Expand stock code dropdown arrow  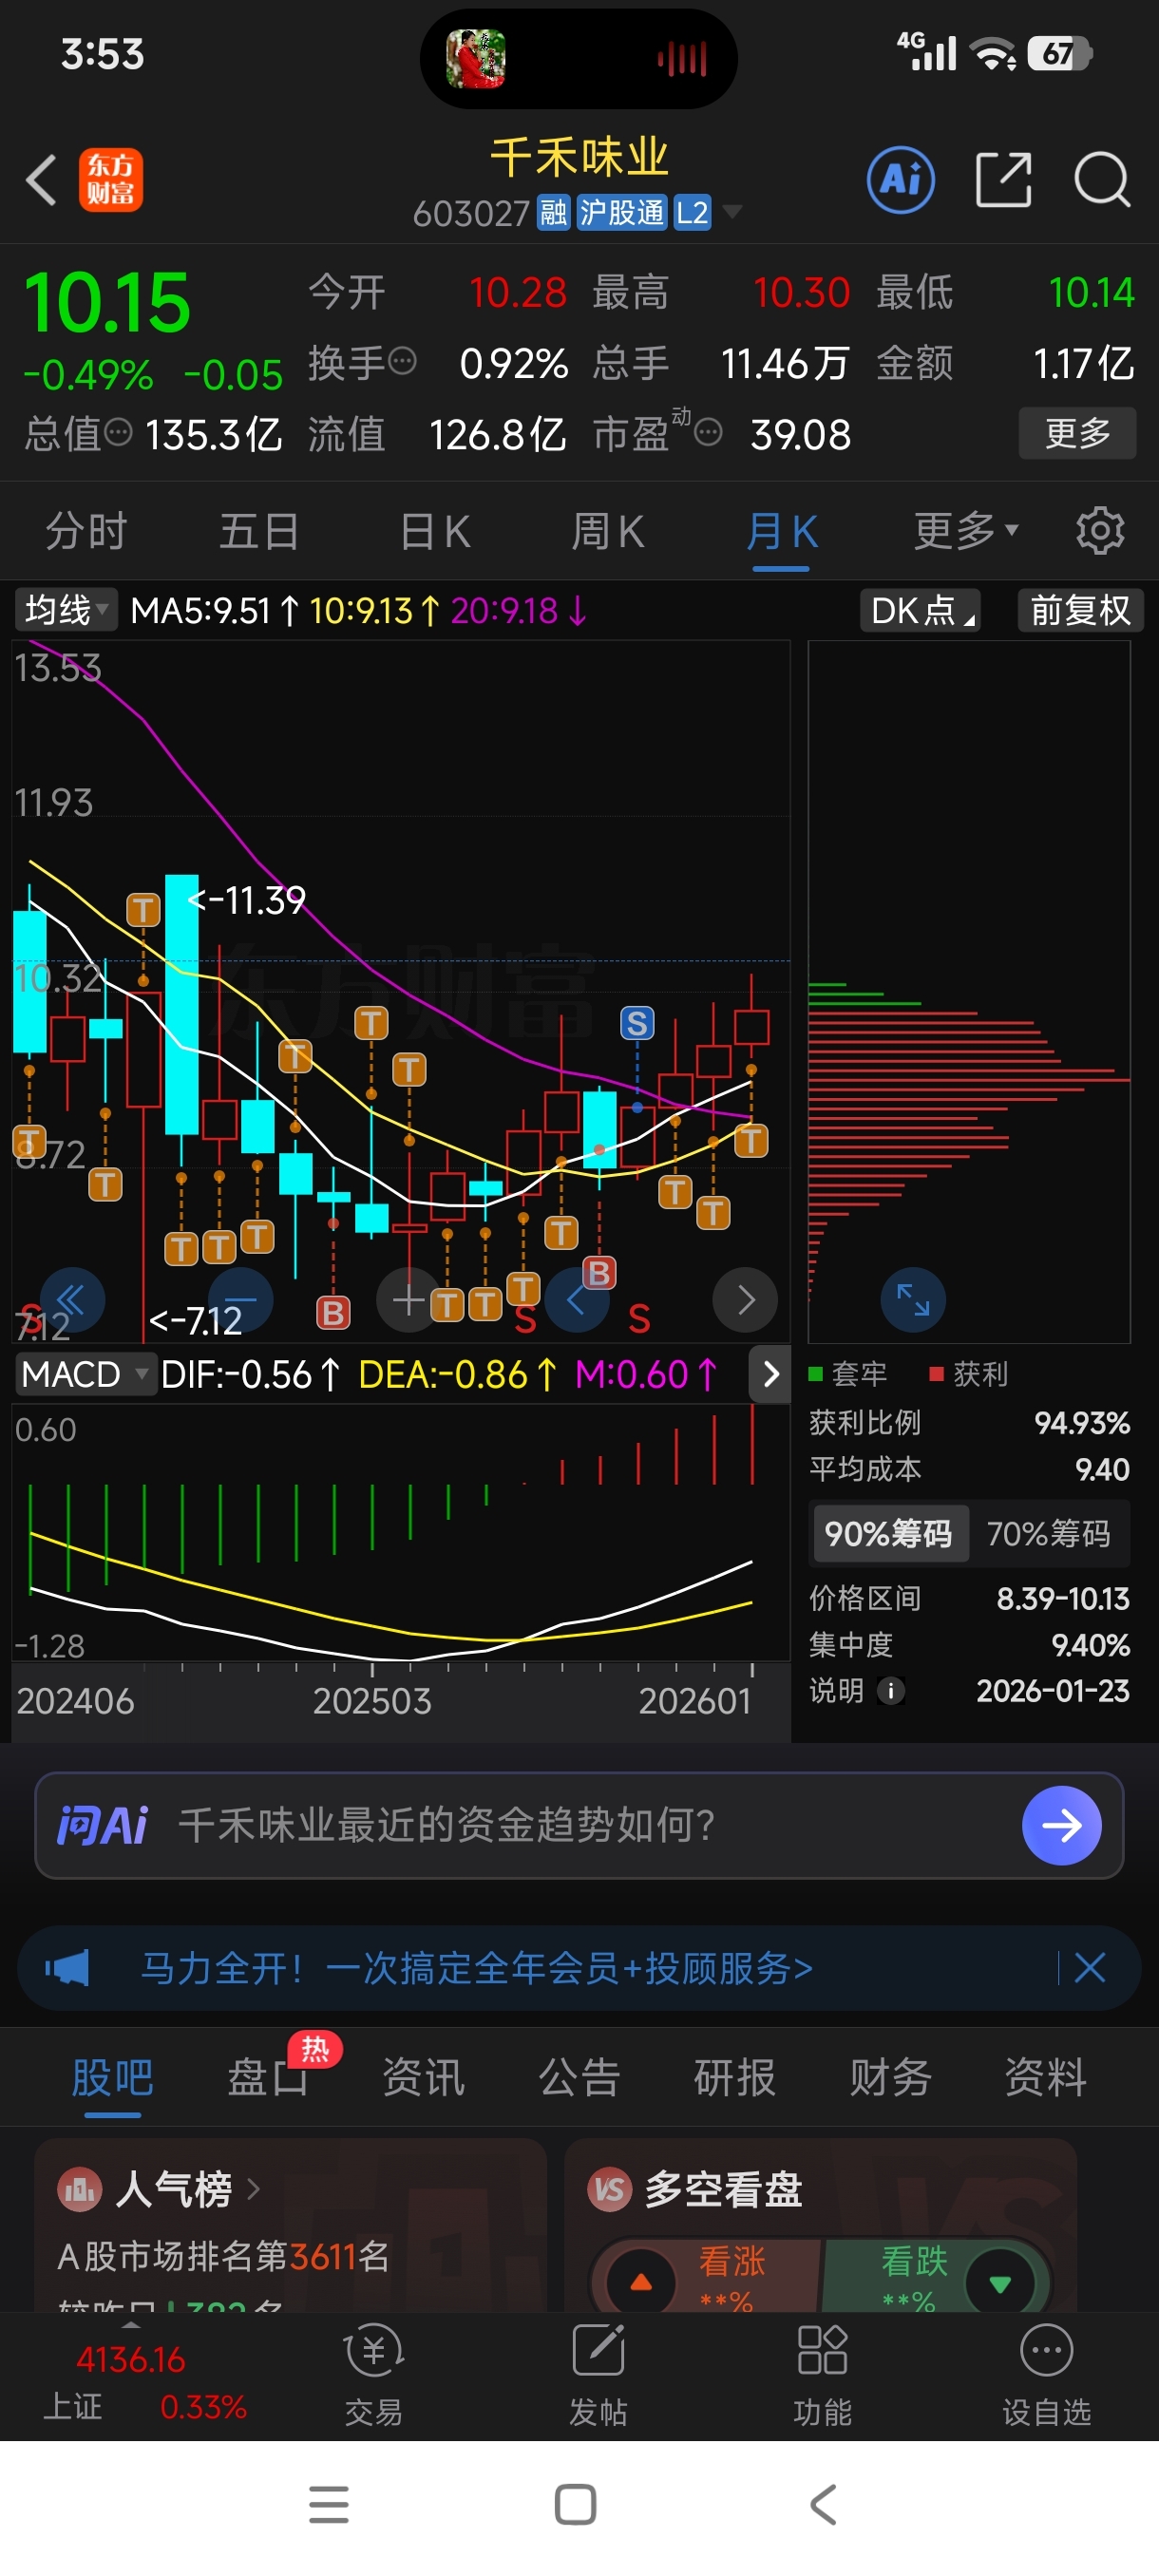733,212
